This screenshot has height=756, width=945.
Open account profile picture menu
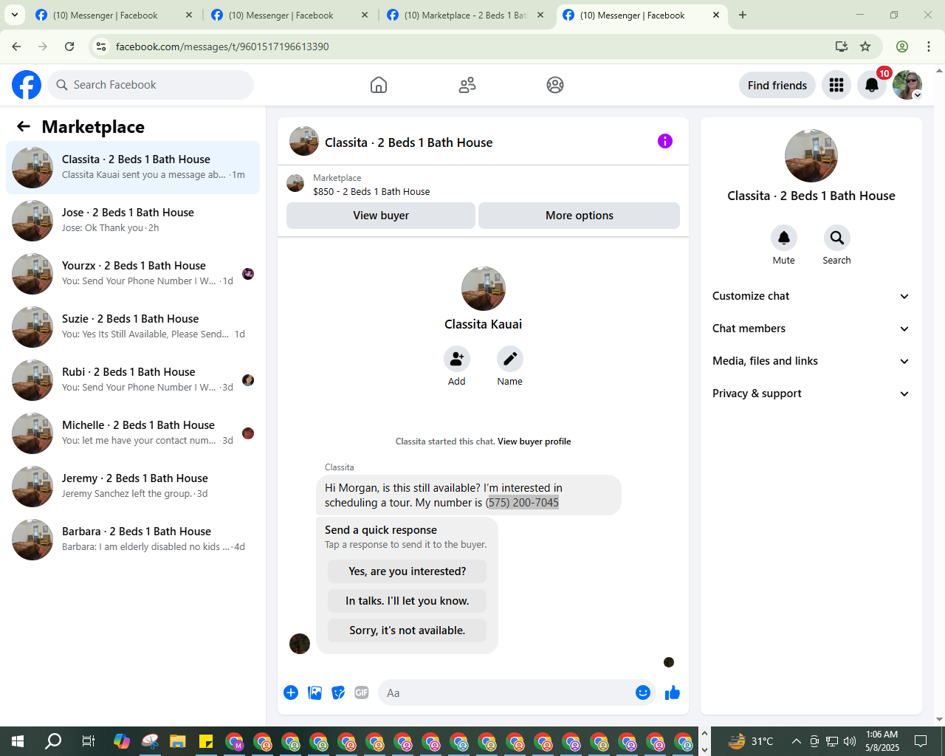907,85
